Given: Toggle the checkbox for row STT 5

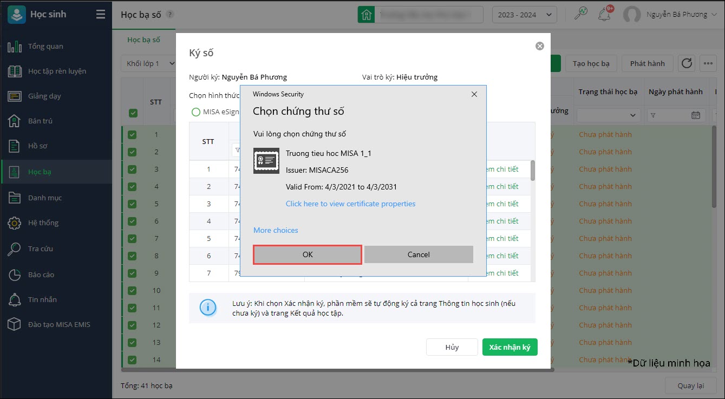Looking at the screenshot, I should (x=132, y=204).
